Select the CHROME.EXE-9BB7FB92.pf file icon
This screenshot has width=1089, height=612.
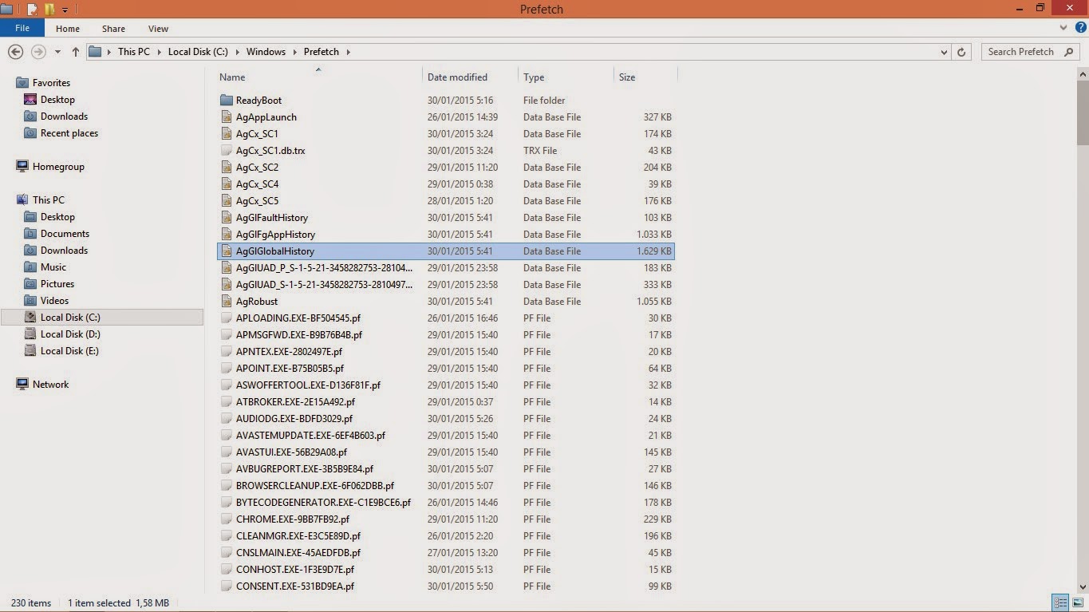(227, 519)
